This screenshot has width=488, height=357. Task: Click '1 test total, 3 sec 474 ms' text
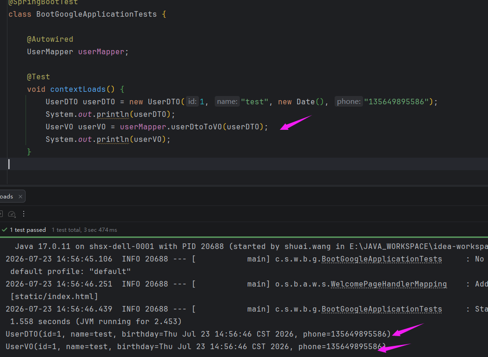[x=84, y=230]
